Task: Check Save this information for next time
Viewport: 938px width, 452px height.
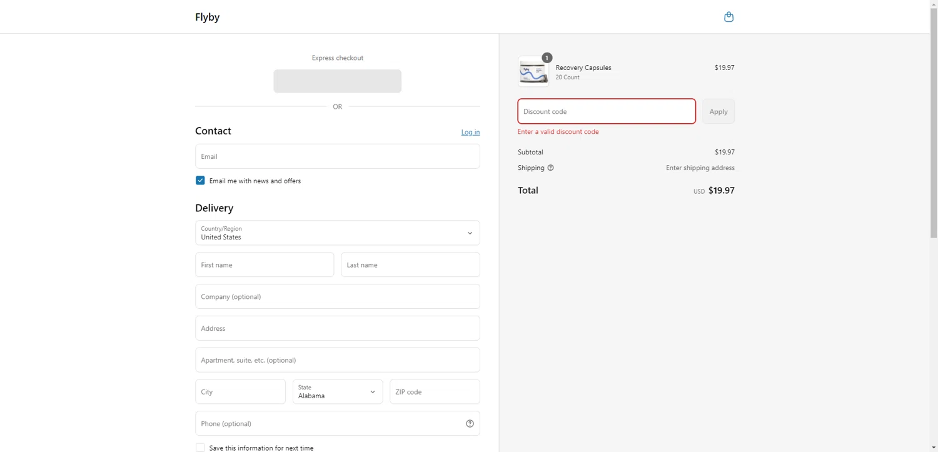Action: coord(200,448)
